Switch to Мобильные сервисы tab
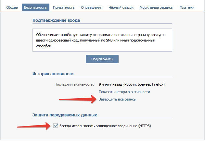The image size is (206, 143). [157, 7]
